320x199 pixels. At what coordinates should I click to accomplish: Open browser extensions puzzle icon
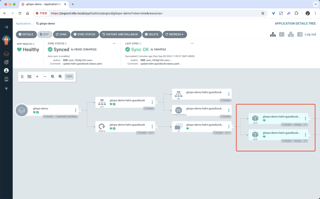296,13
